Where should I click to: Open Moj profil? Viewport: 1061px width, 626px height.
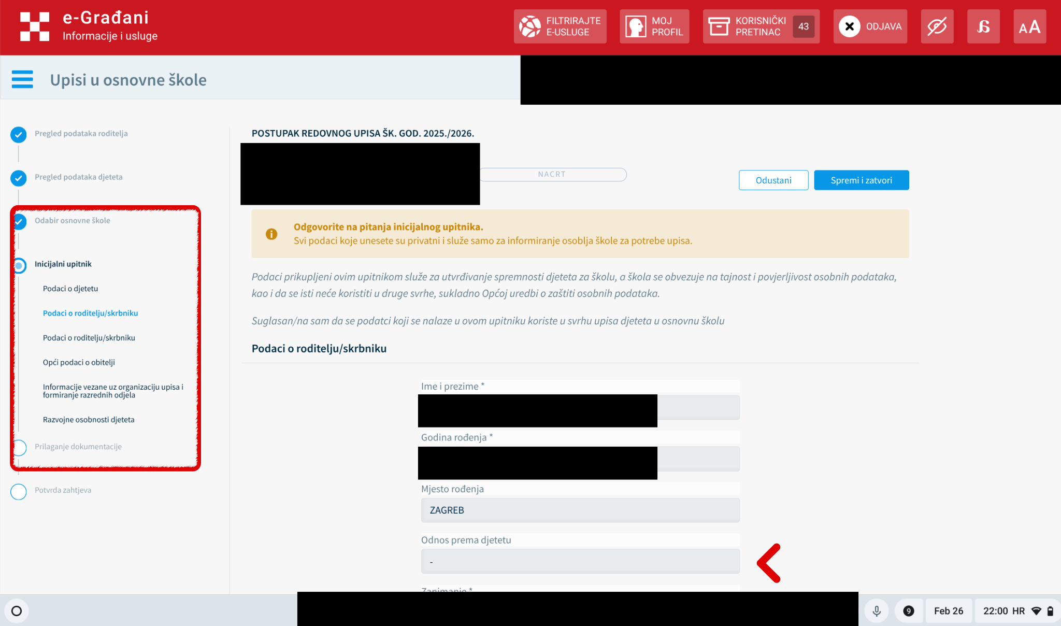click(x=654, y=26)
